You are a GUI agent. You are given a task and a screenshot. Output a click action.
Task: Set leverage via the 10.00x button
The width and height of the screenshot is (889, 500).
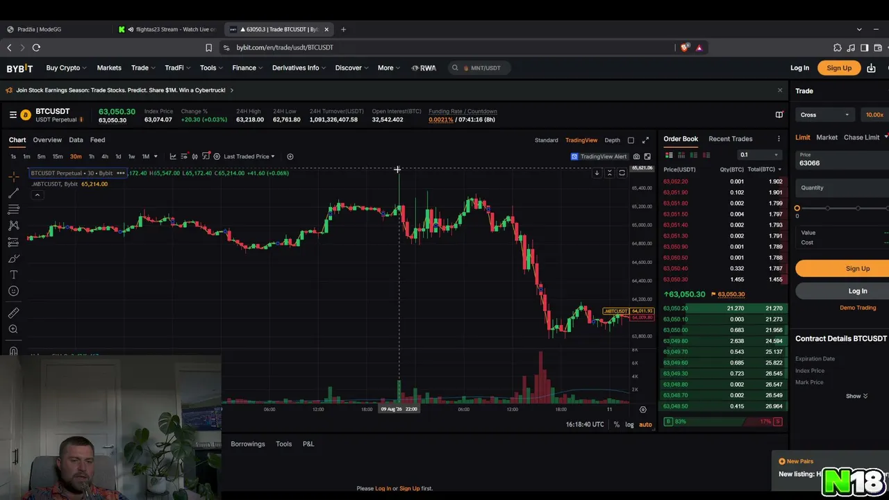click(x=874, y=115)
